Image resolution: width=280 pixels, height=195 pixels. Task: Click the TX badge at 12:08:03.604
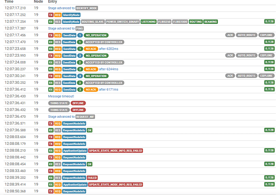[51, 137]
